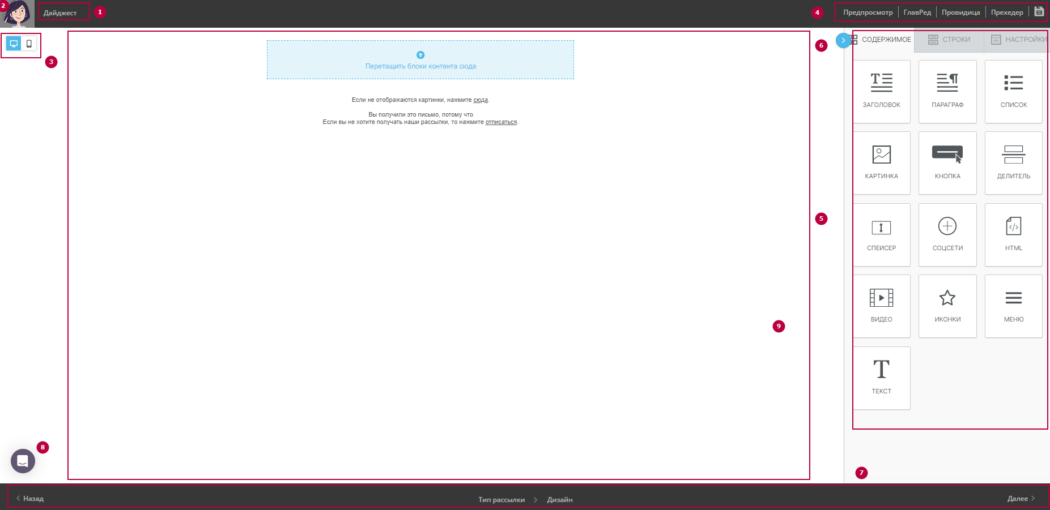Open the chat support widget
The width and height of the screenshot is (1050, 510).
23,461
